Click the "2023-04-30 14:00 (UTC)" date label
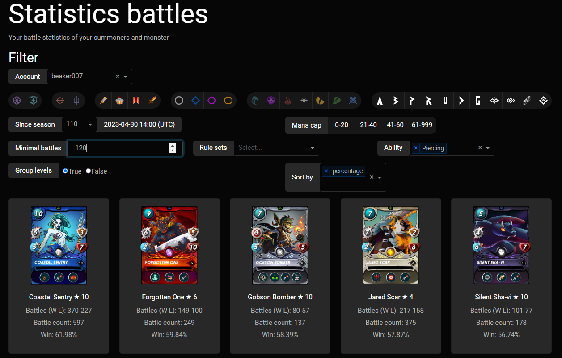This screenshot has height=358, width=562. [x=139, y=124]
